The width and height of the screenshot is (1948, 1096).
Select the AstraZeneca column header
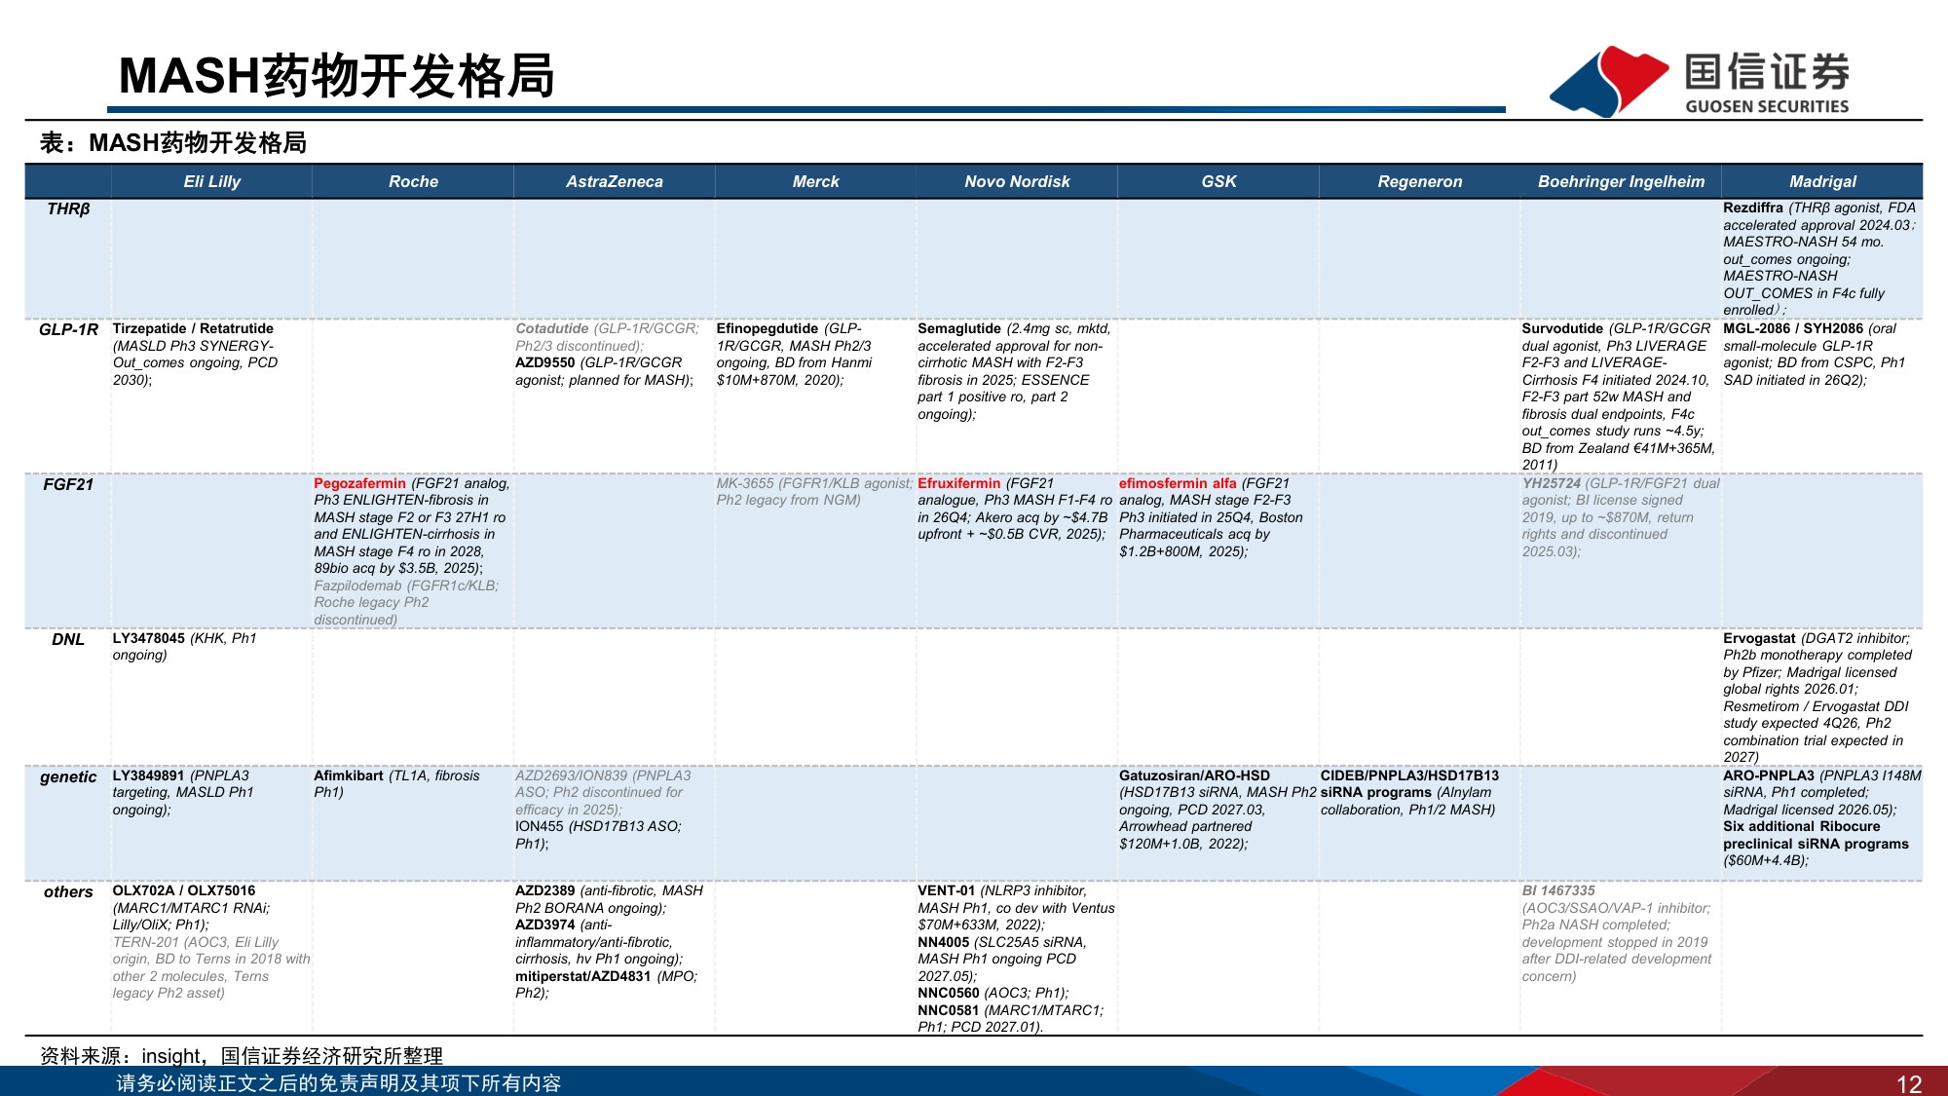[x=615, y=181]
